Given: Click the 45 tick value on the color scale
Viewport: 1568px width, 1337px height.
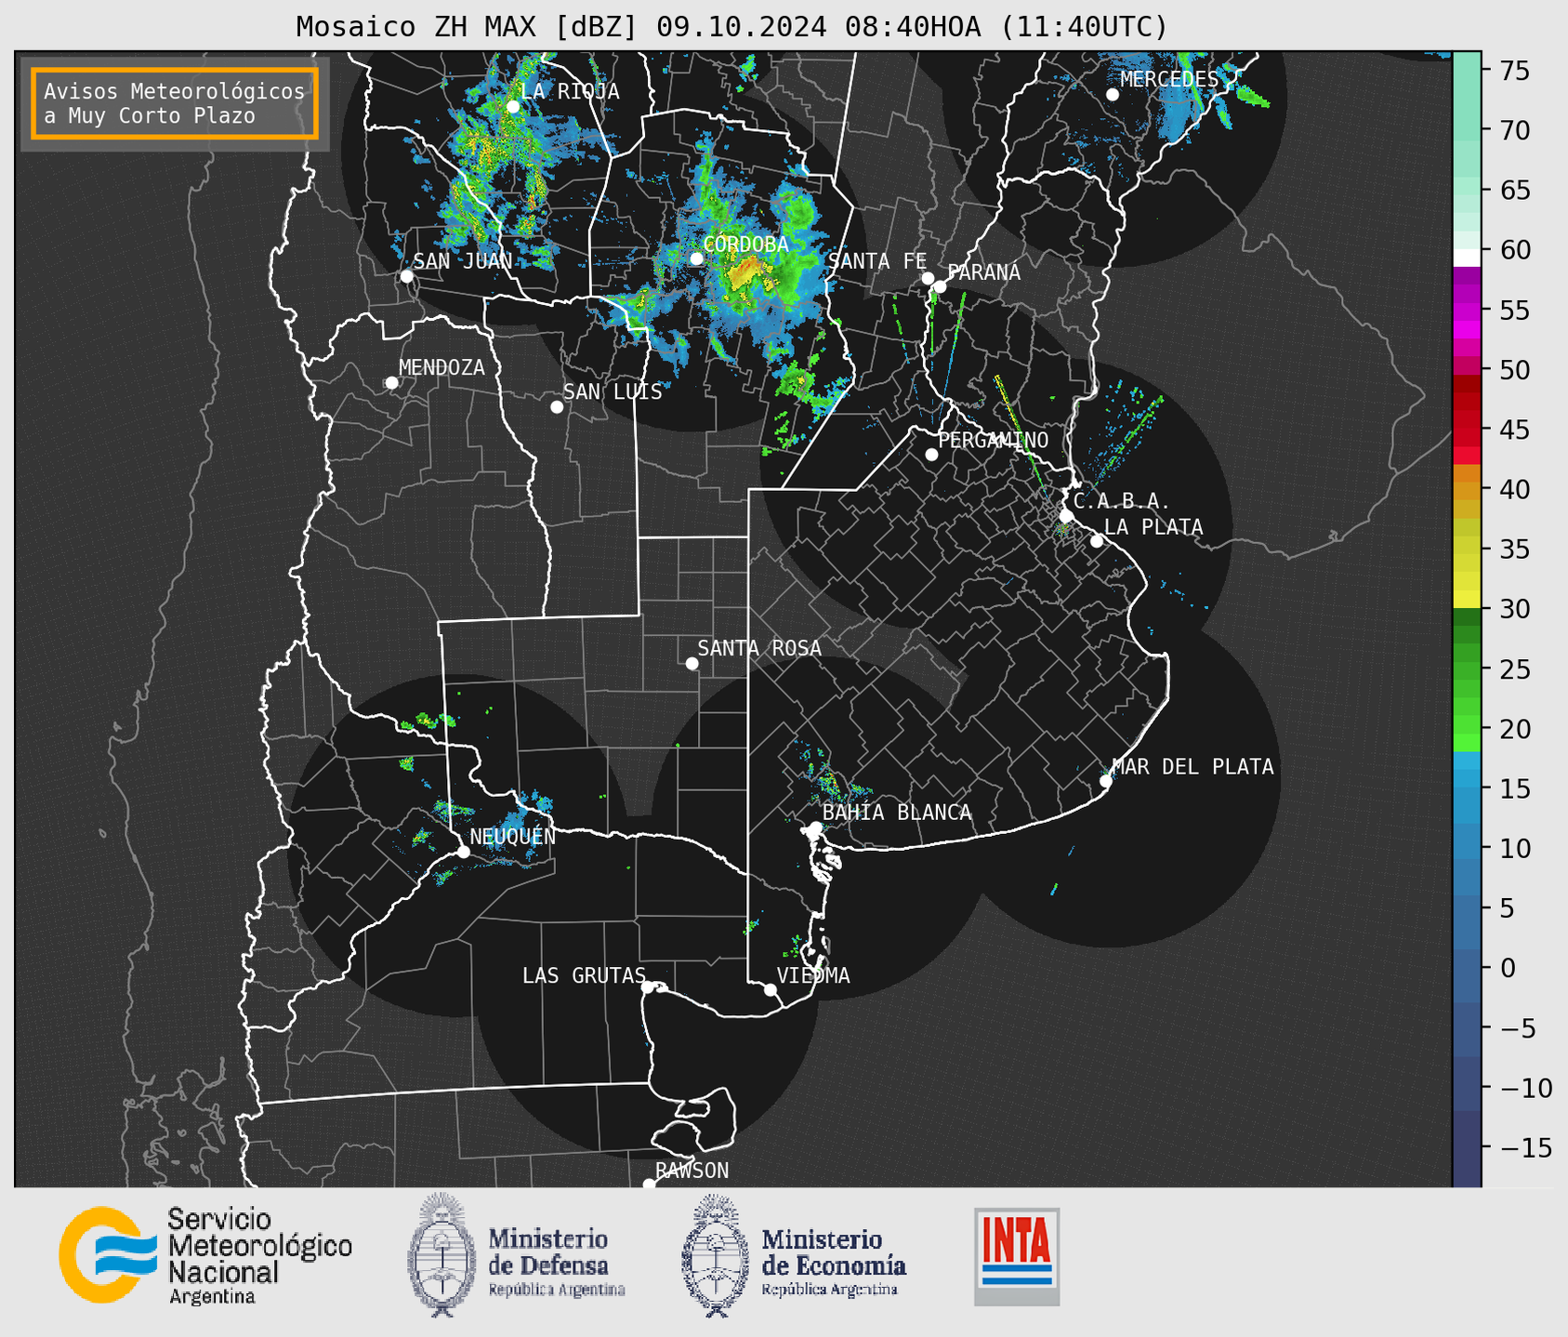Looking at the screenshot, I should point(1515,430).
